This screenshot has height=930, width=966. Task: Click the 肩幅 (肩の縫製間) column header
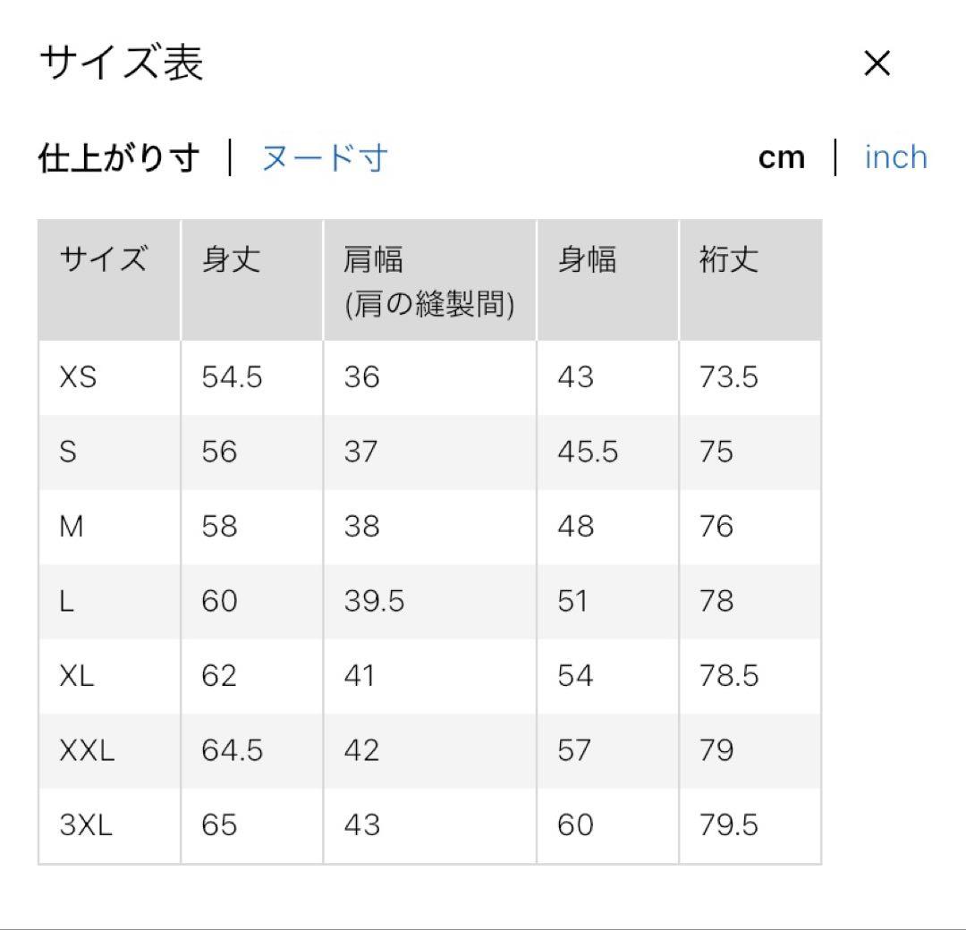pyautogui.click(x=430, y=280)
